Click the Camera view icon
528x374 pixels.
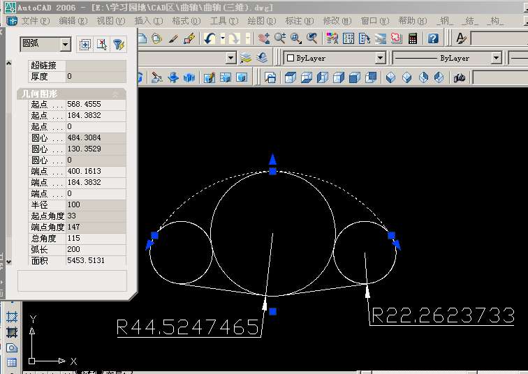460,77
